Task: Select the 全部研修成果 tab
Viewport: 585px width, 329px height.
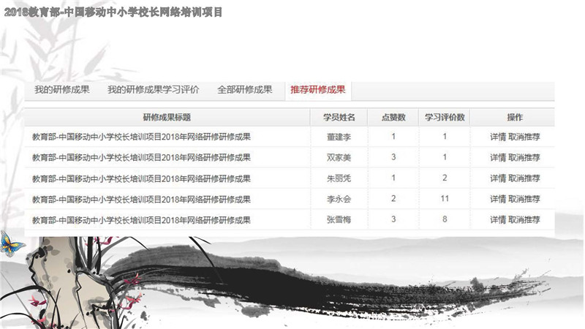Action: (244, 90)
